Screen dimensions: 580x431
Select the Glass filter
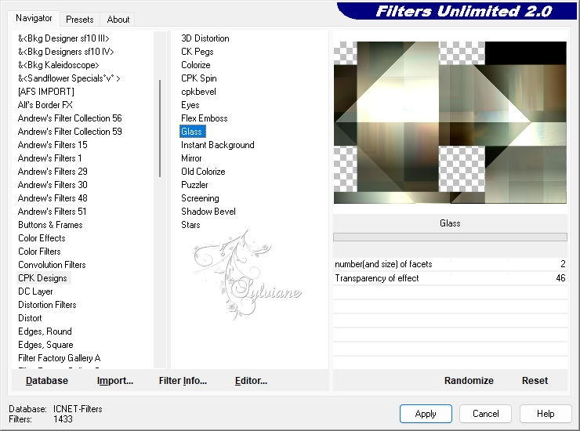coord(192,132)
